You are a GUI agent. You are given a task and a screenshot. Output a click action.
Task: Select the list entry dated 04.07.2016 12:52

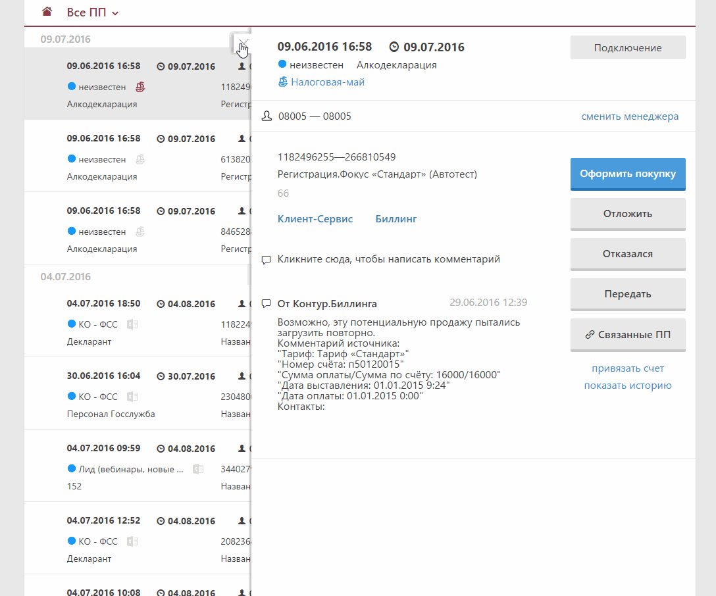point(138,538)
